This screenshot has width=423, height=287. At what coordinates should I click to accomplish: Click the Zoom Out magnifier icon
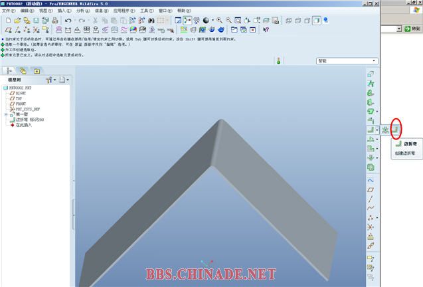pyautogui.click(x=228, y=21)
